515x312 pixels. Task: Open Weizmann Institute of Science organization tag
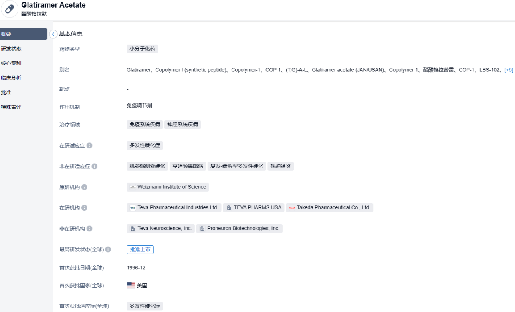coord(168,187)
